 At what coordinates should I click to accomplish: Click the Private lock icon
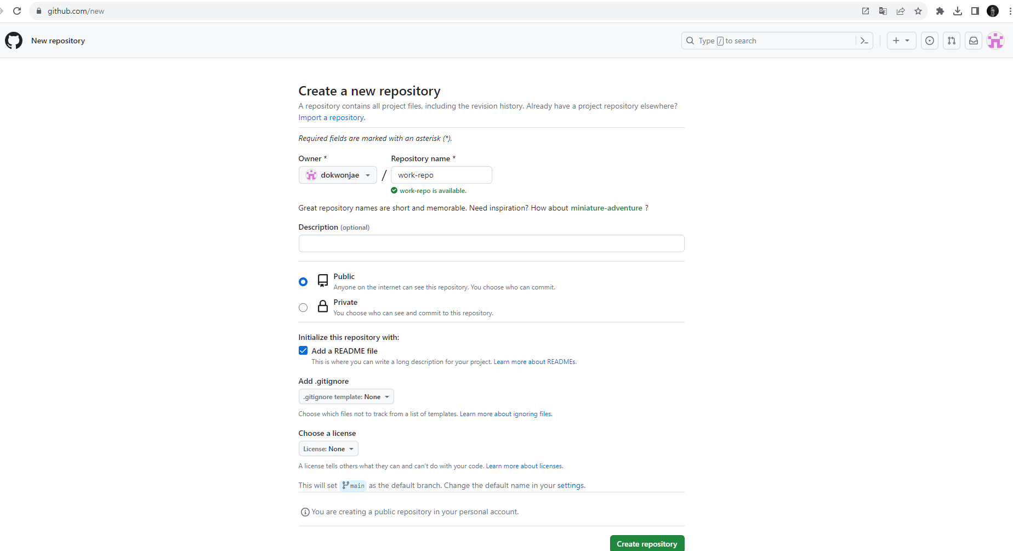tap(323, 306)
